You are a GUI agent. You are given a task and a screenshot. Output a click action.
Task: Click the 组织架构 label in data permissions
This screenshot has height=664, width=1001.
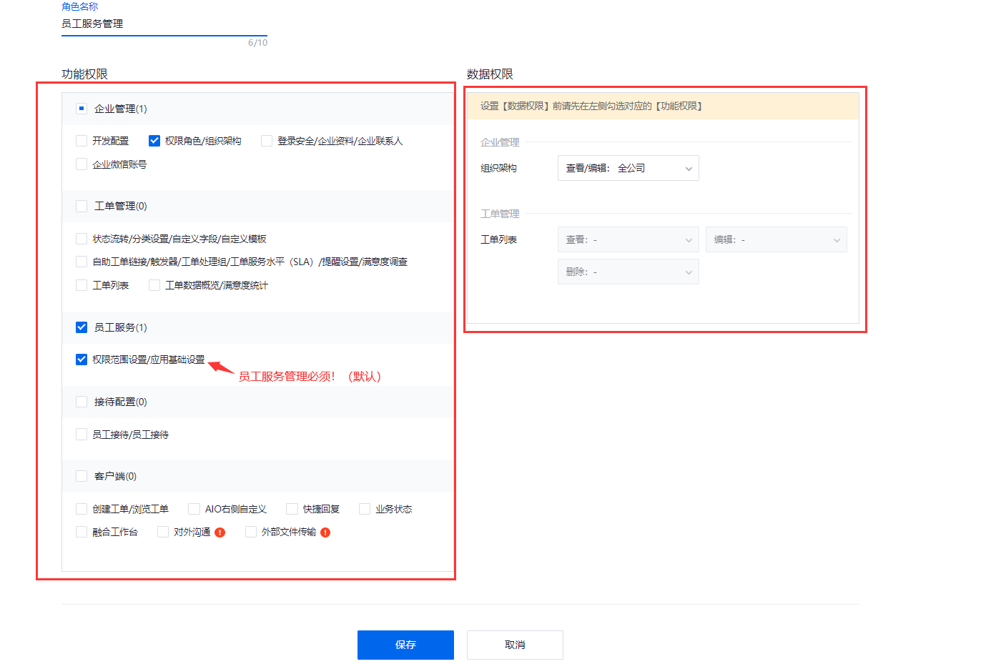tap(498, 168)
